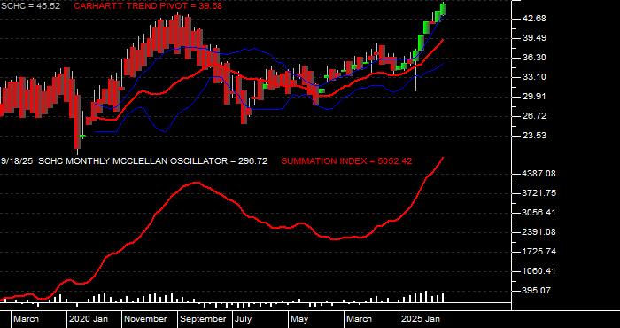620x328 pixels.
Task: Select the July timeline label
Action: pyautogui.click(x=243, y=319)
